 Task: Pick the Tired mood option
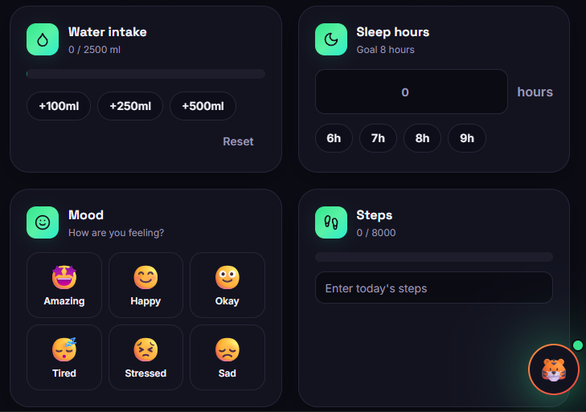(64, 357)
